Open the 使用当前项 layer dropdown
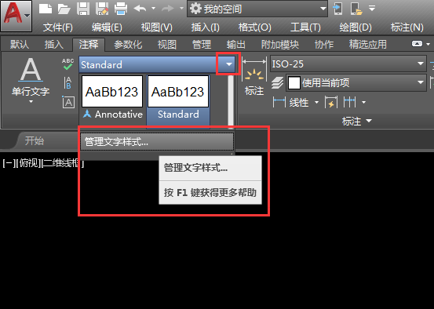 (x=356, y=82)
